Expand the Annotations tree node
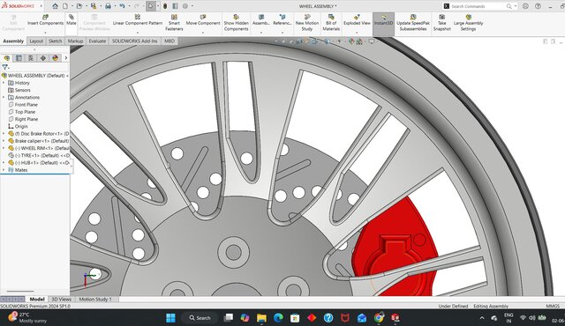565x326 pixels. tap(4, 97)
